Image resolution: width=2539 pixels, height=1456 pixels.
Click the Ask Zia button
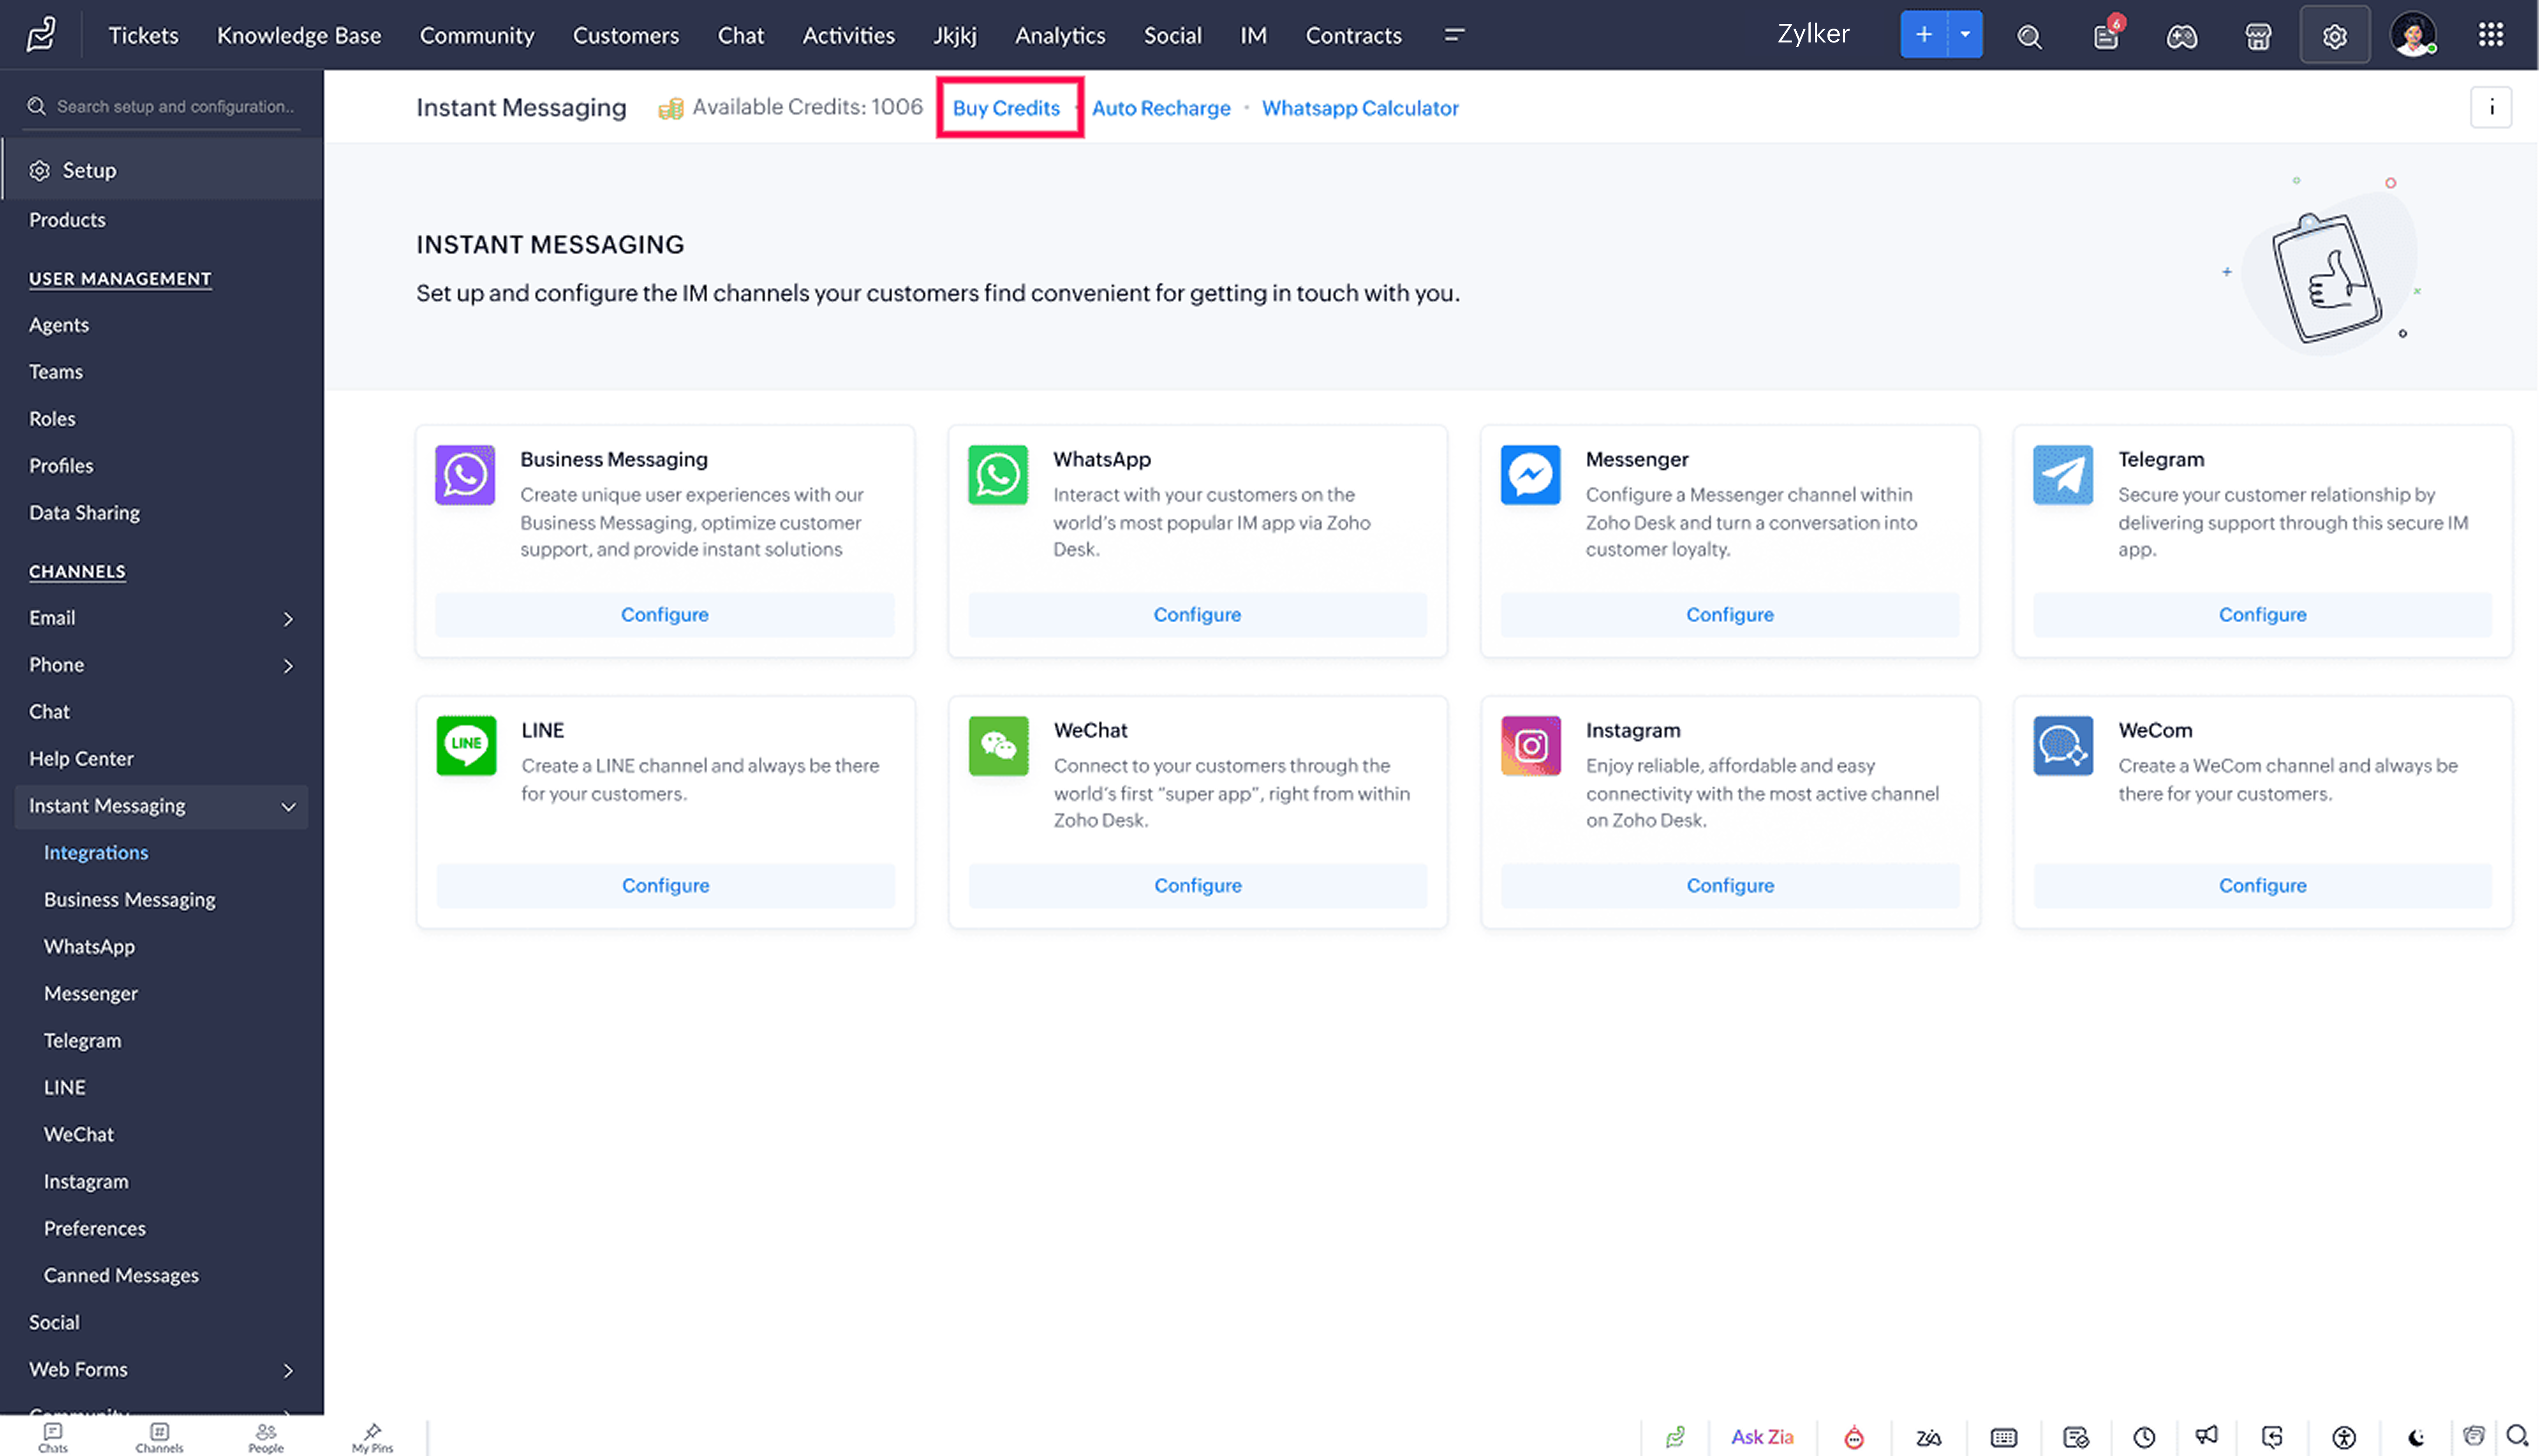pyautogui.click(x=1762, y=1437)
